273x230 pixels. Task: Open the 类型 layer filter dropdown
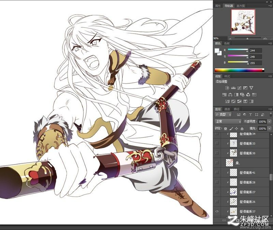coord(223,114)
